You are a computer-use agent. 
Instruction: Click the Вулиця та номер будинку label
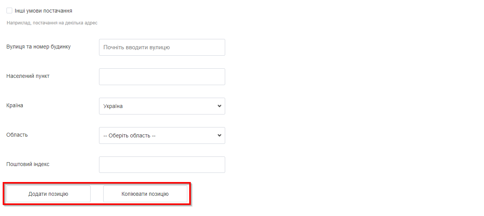click(39, 47)
